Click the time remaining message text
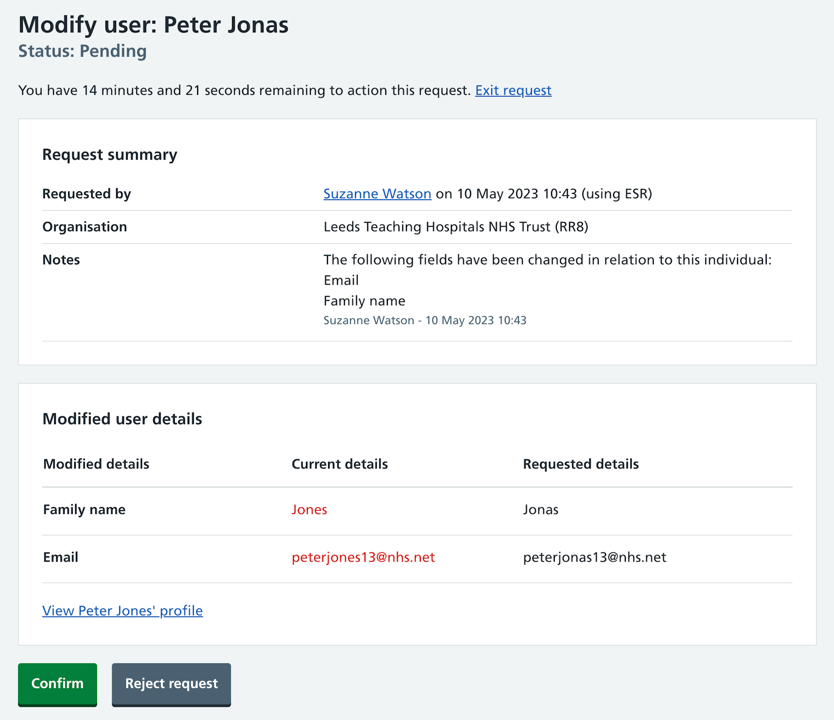The height and width of the screenshot is (720, 834). tap(245, 91)
